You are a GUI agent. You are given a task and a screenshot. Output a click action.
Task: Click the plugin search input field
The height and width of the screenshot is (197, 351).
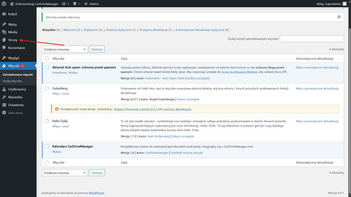click(x=312, y=39)
